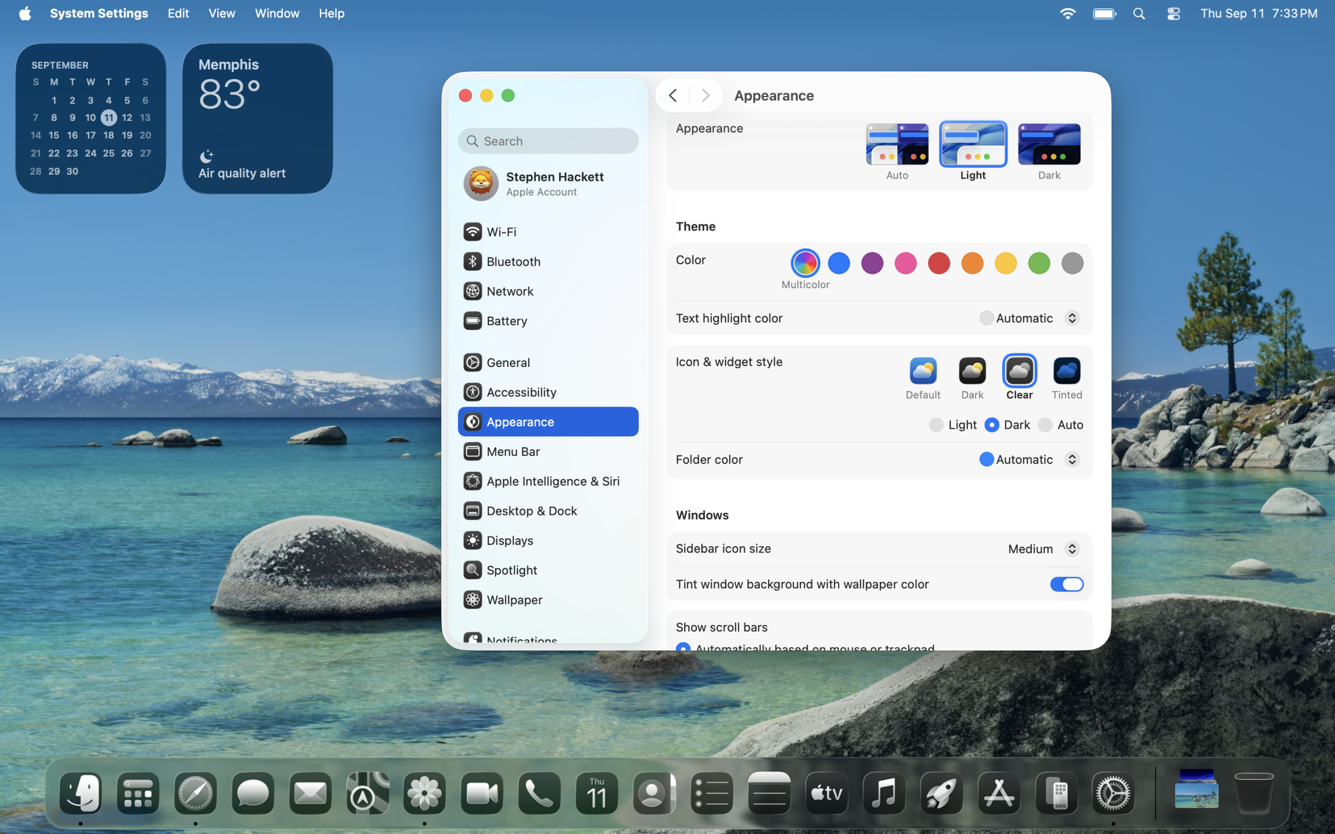1335x834 pixels.
Task: Go back with the back arrow
Action: coord(673,95)
